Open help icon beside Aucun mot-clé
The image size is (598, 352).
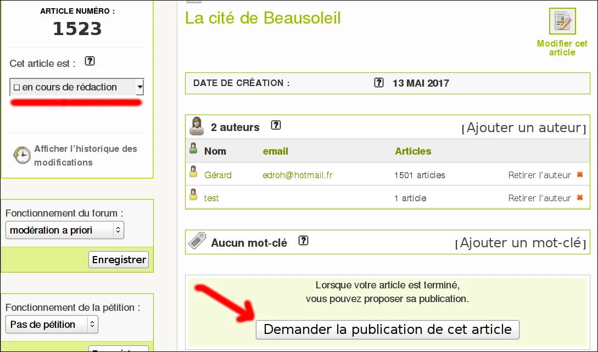pyautogui.click(x=303, y=241)
